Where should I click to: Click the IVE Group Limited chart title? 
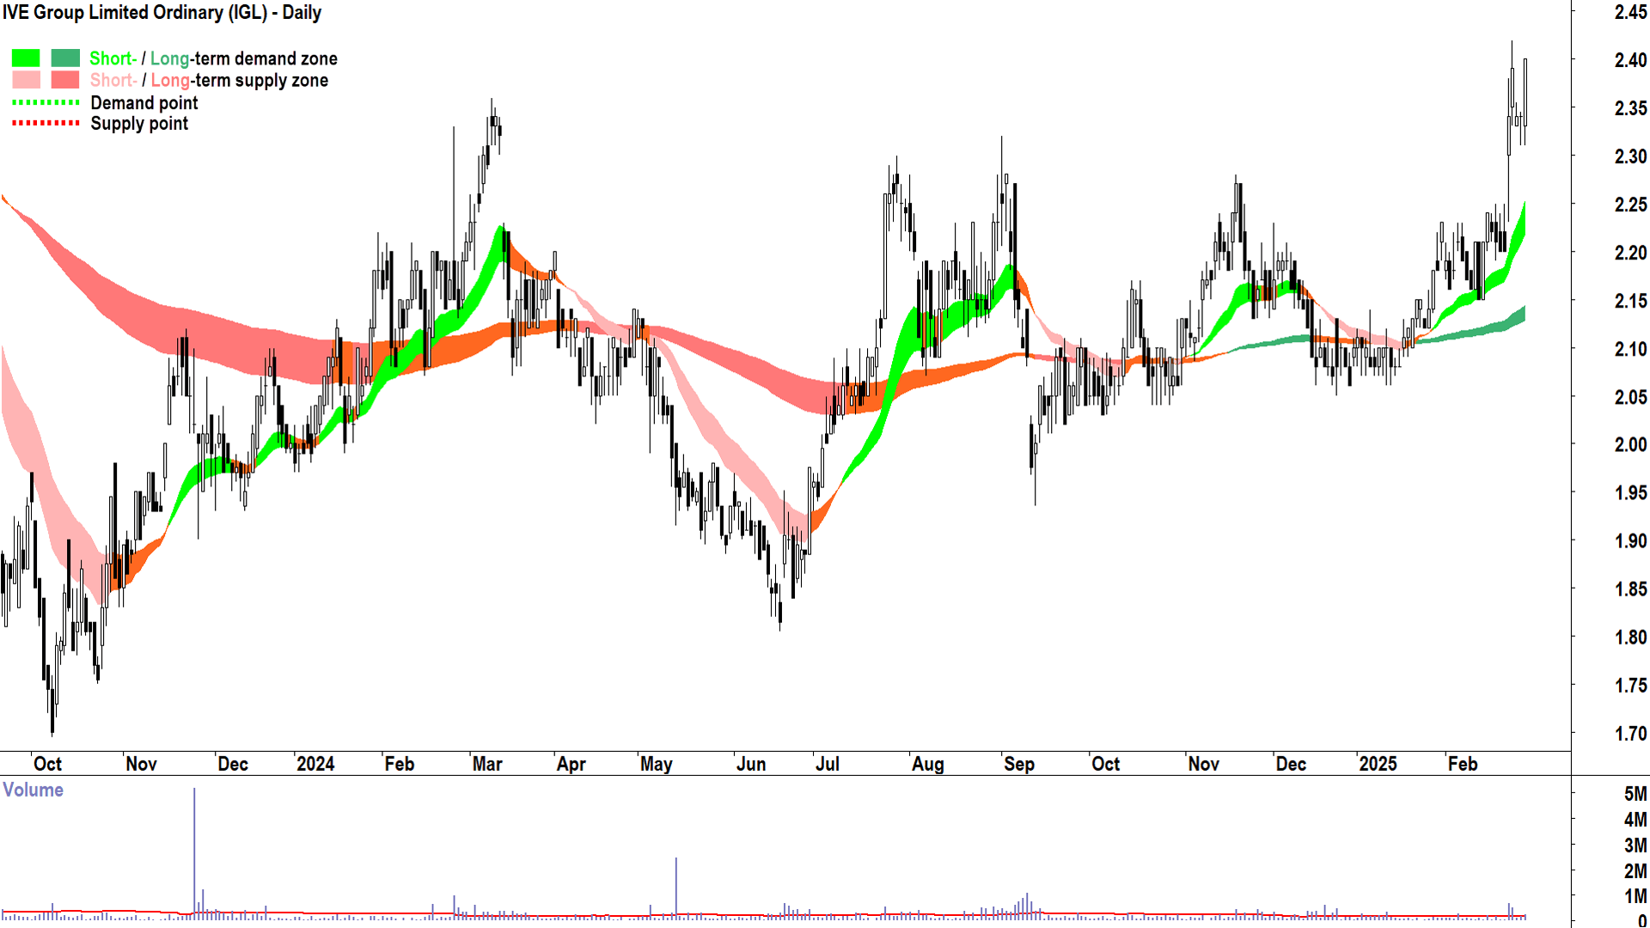click(162, 12)
